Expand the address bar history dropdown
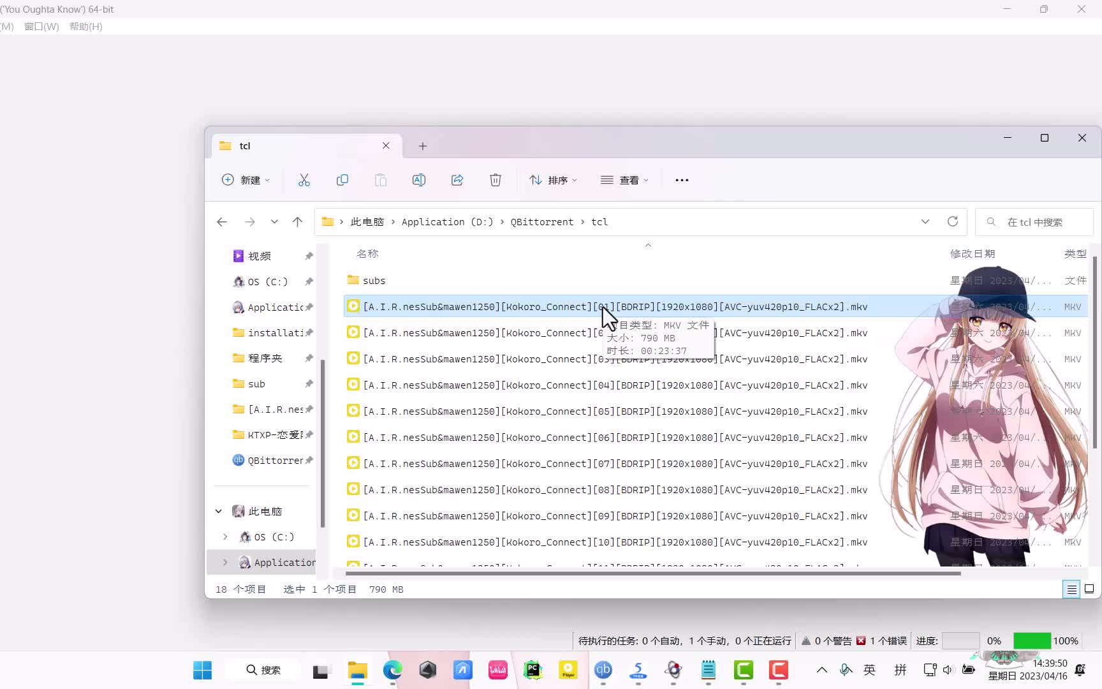Viewport: 1102px width, 689px height. [925, 222]
